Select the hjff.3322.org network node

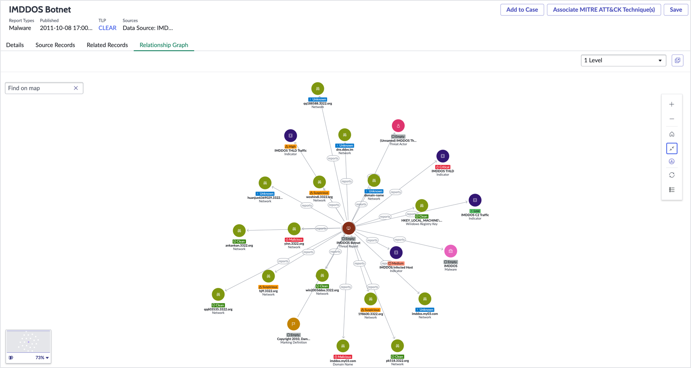coord(269,277)
